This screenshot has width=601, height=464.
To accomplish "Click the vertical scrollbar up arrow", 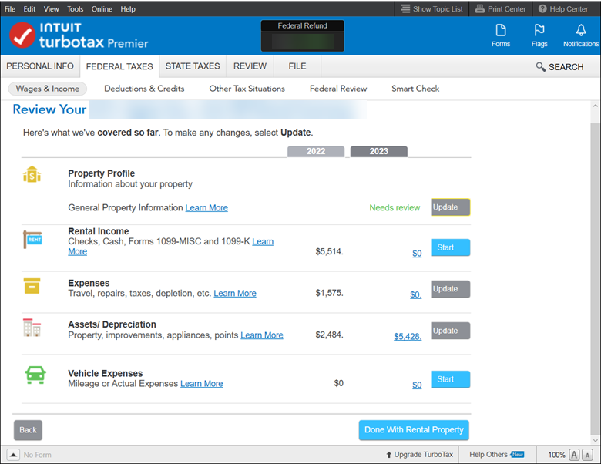I will [596, 106].
